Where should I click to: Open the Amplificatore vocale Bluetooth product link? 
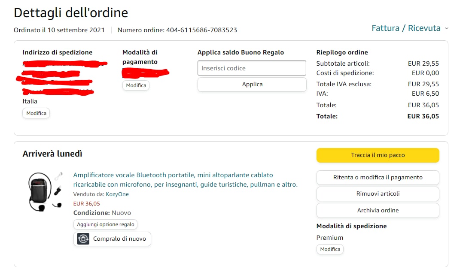click(185, 180)
